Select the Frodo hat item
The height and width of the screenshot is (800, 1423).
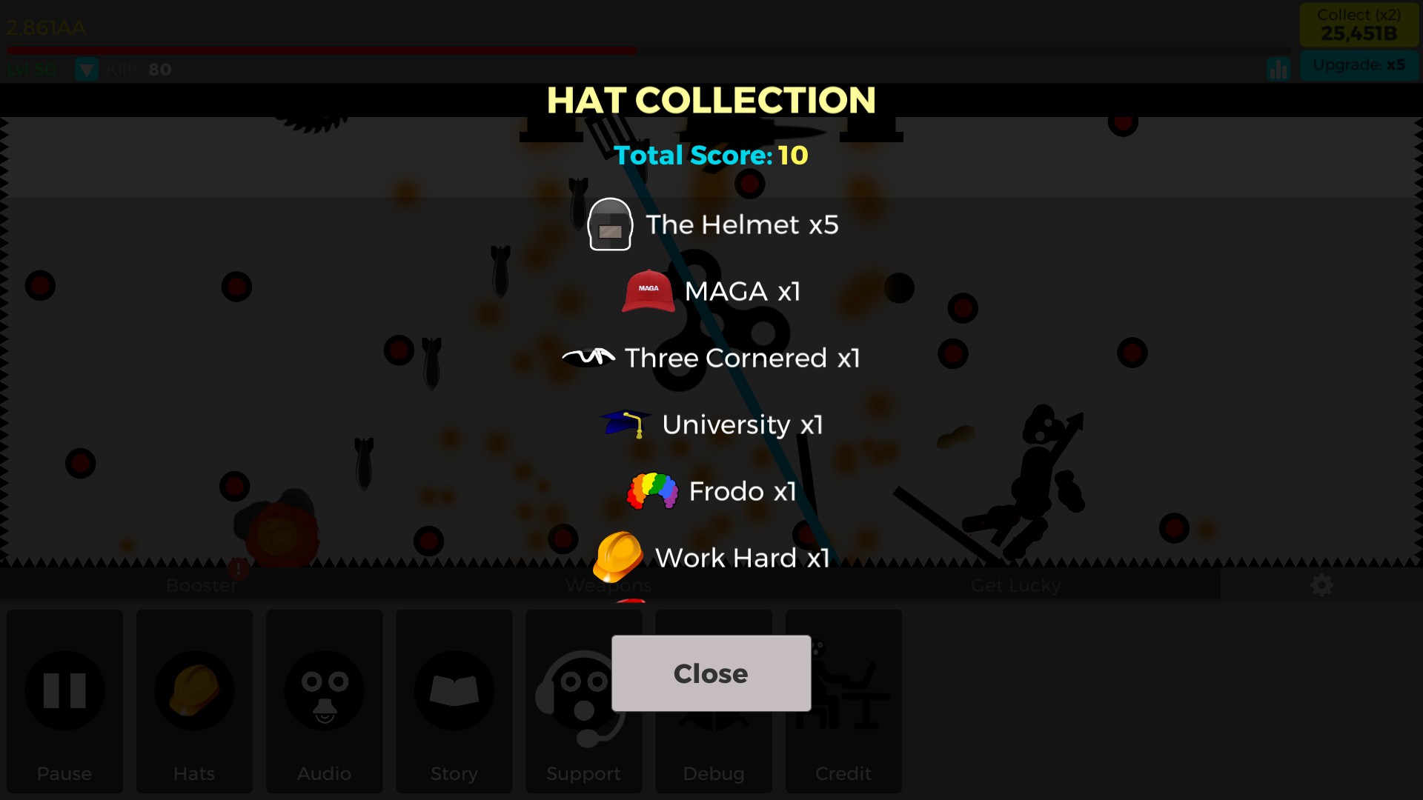click(x=711, y=491)
